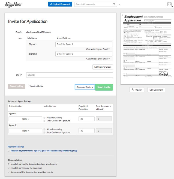Select do not email the document option
The image size is (174, 179).
(x=8, y=172)
